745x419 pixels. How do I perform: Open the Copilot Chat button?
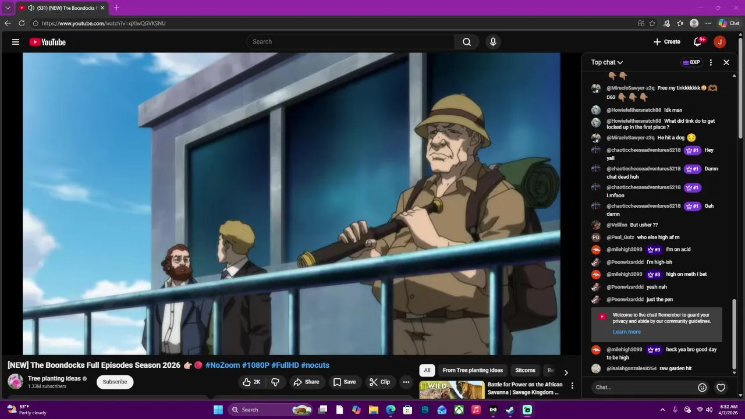pos(729,23)
